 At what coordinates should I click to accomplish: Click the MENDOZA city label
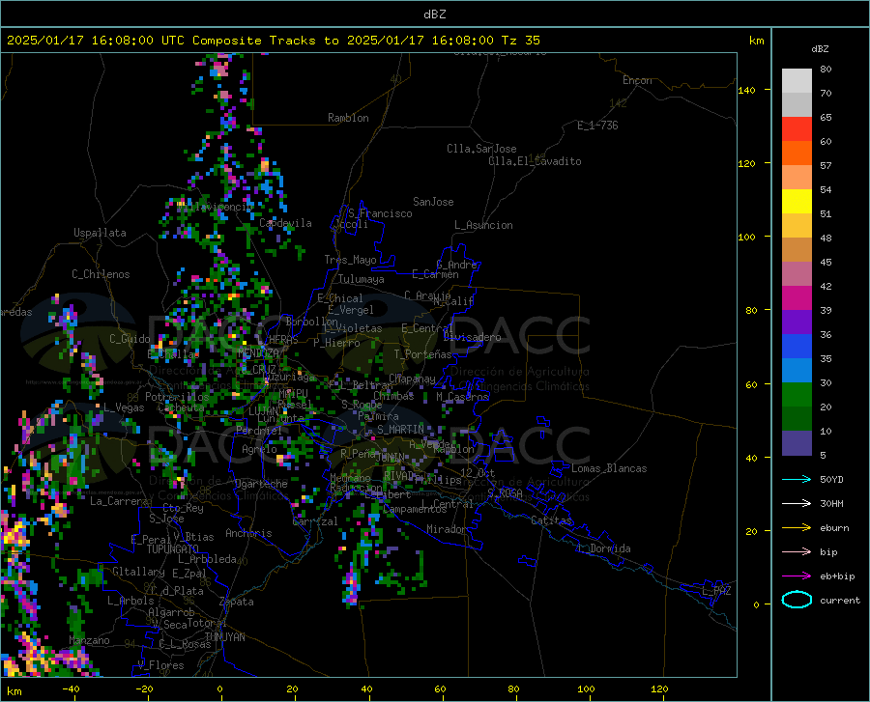[x=258, y=353]
